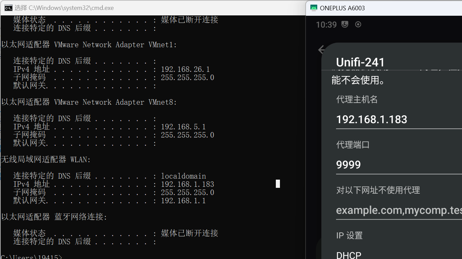462x259 pixels.
Task: Click the bypass proxy field example.com,mycomp.tes
Action: pyautogui.click(x=399, y=210)
